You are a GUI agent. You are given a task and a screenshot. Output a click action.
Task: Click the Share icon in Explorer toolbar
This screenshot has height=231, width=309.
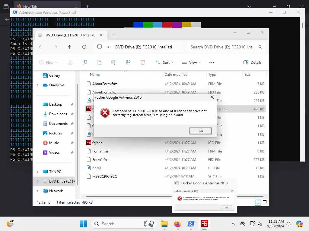(x=128, y=63)
